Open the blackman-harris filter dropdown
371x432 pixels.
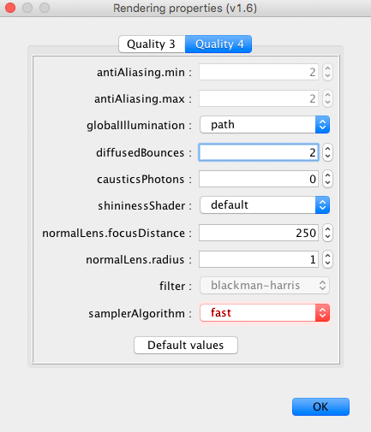click(x=265, y=286)
